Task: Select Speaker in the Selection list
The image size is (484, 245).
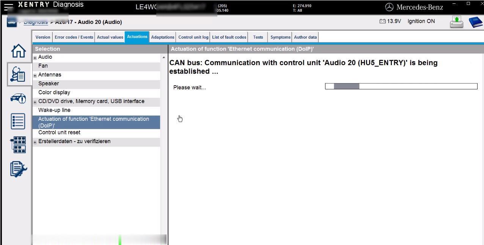Action: click(x=96, y=84)
